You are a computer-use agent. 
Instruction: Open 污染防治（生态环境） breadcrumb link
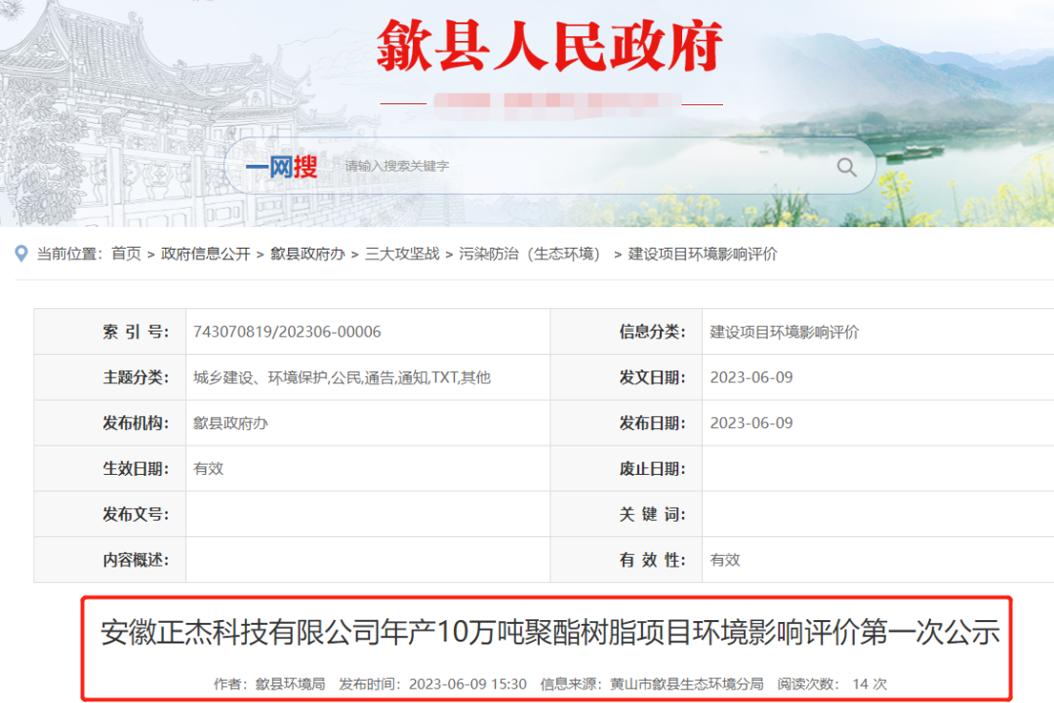pyautogui.click(x=531, y=254)
